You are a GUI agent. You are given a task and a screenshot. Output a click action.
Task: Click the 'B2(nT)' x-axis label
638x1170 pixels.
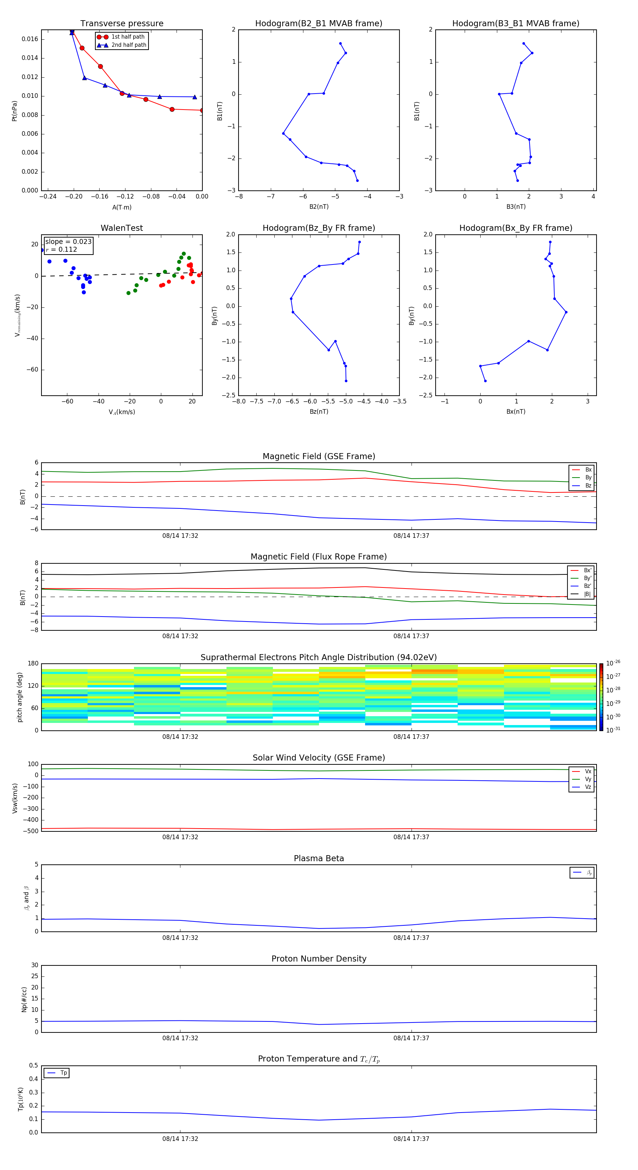(319, 207)
